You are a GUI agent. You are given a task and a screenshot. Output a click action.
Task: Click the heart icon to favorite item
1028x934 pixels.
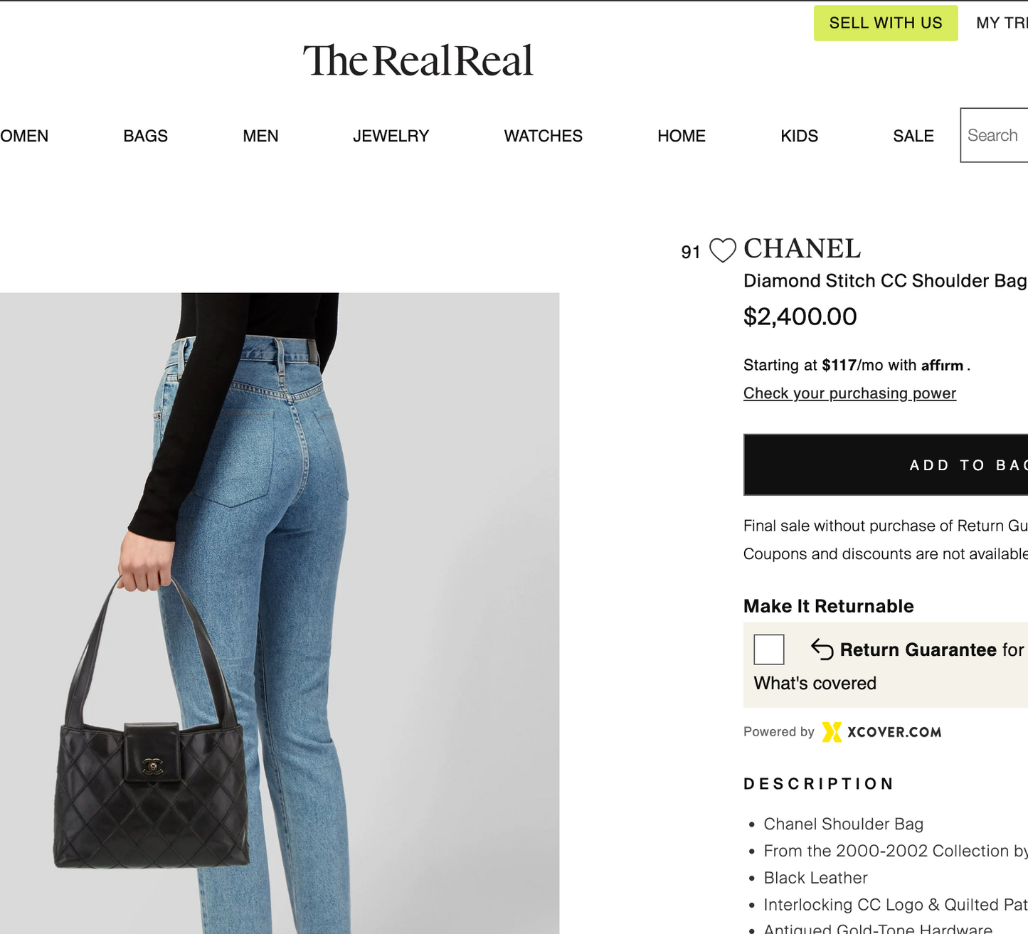(723, 250)
